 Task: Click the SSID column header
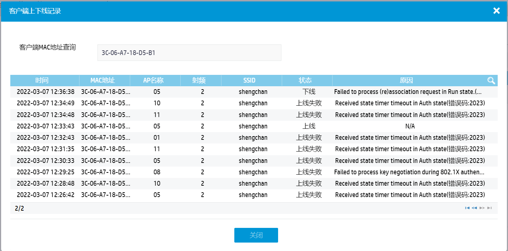pyautogui.click(x=252, y=80)
